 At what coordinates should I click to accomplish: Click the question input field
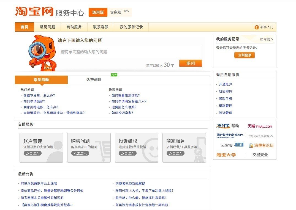130,52
